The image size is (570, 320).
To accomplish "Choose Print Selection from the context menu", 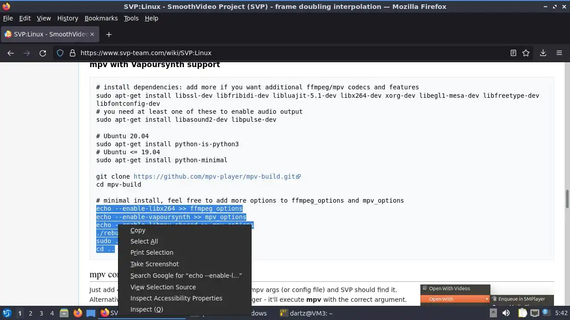I will pos(184,252).
